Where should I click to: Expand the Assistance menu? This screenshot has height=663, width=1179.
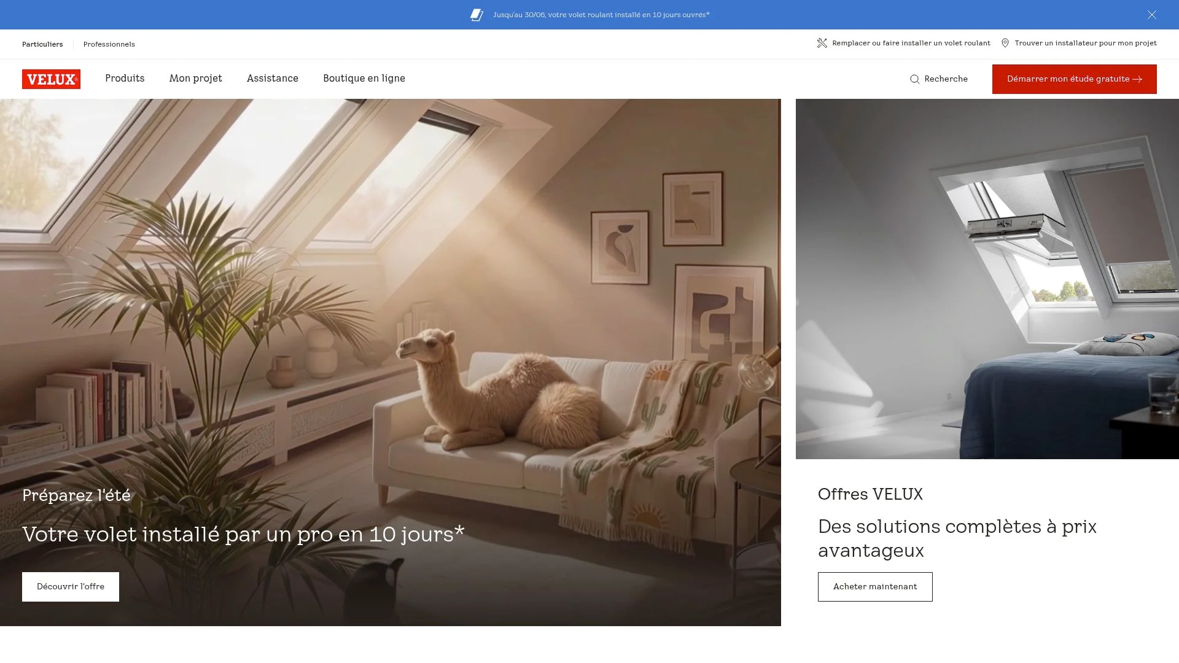pos(273,79)
